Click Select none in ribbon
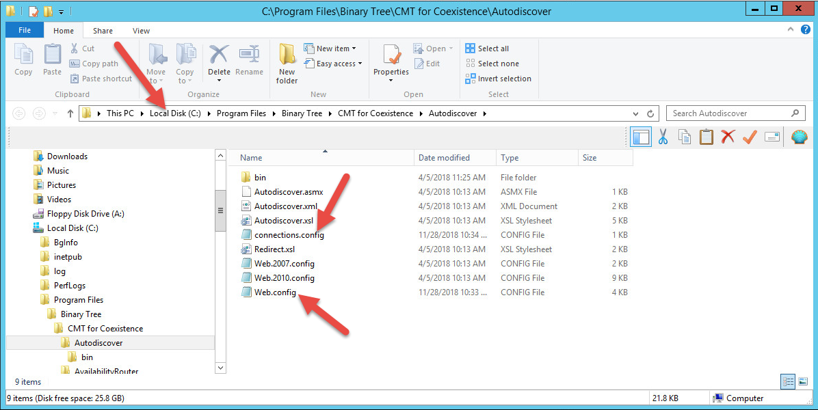The width and height of the screenshot is (818, 410). [x=492, y=64]
